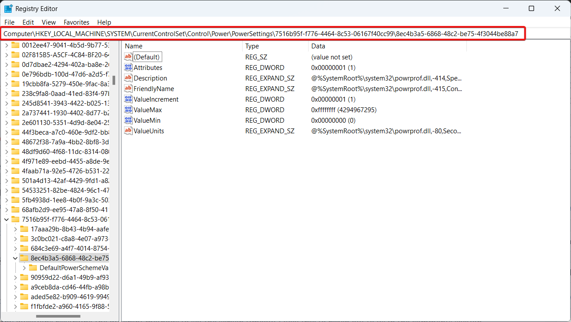This screenshot has height=322, width=571.
Task: Click the folder icon of key 238c9fa8-0aad
Action: click(x=15, y=93)
